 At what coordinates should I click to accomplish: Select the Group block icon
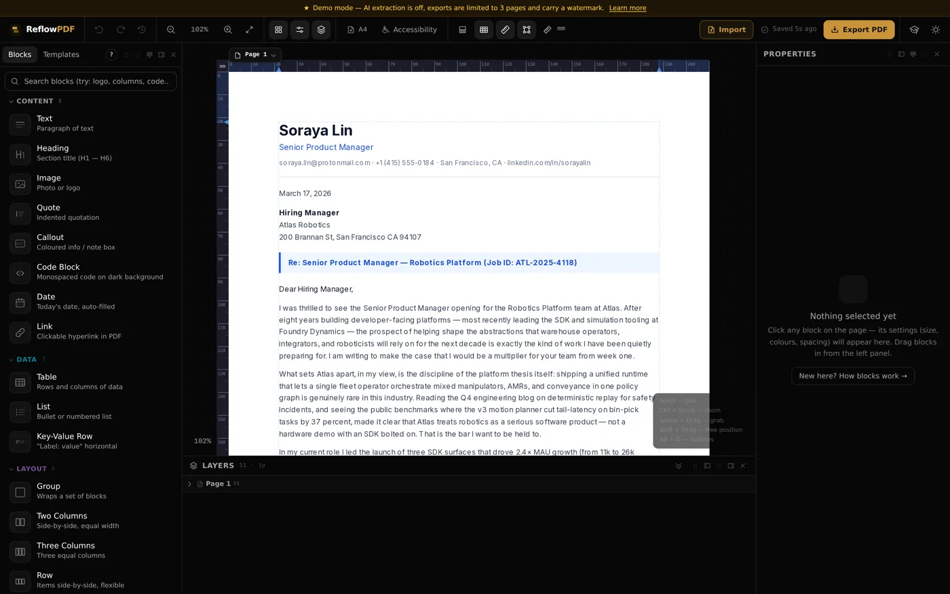pyautogui.click(x=20, y=492)
